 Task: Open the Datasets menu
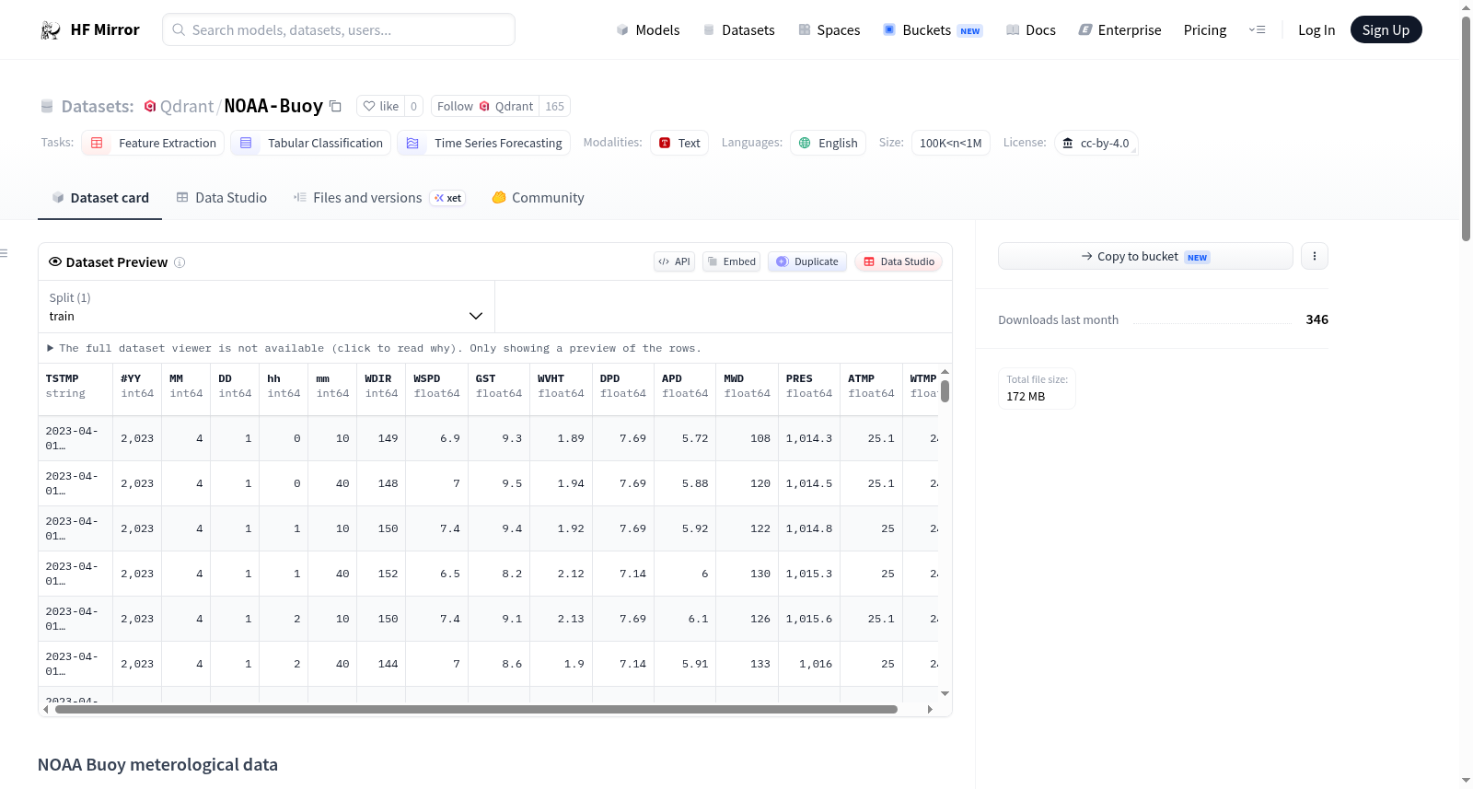click(x=739, y=29)
